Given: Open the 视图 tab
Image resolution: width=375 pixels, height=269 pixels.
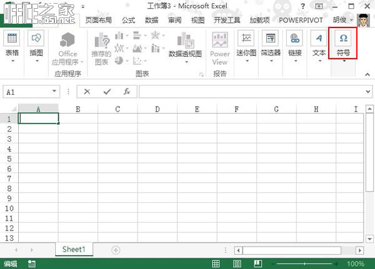Looking at the screenshot, I should 197,20.
